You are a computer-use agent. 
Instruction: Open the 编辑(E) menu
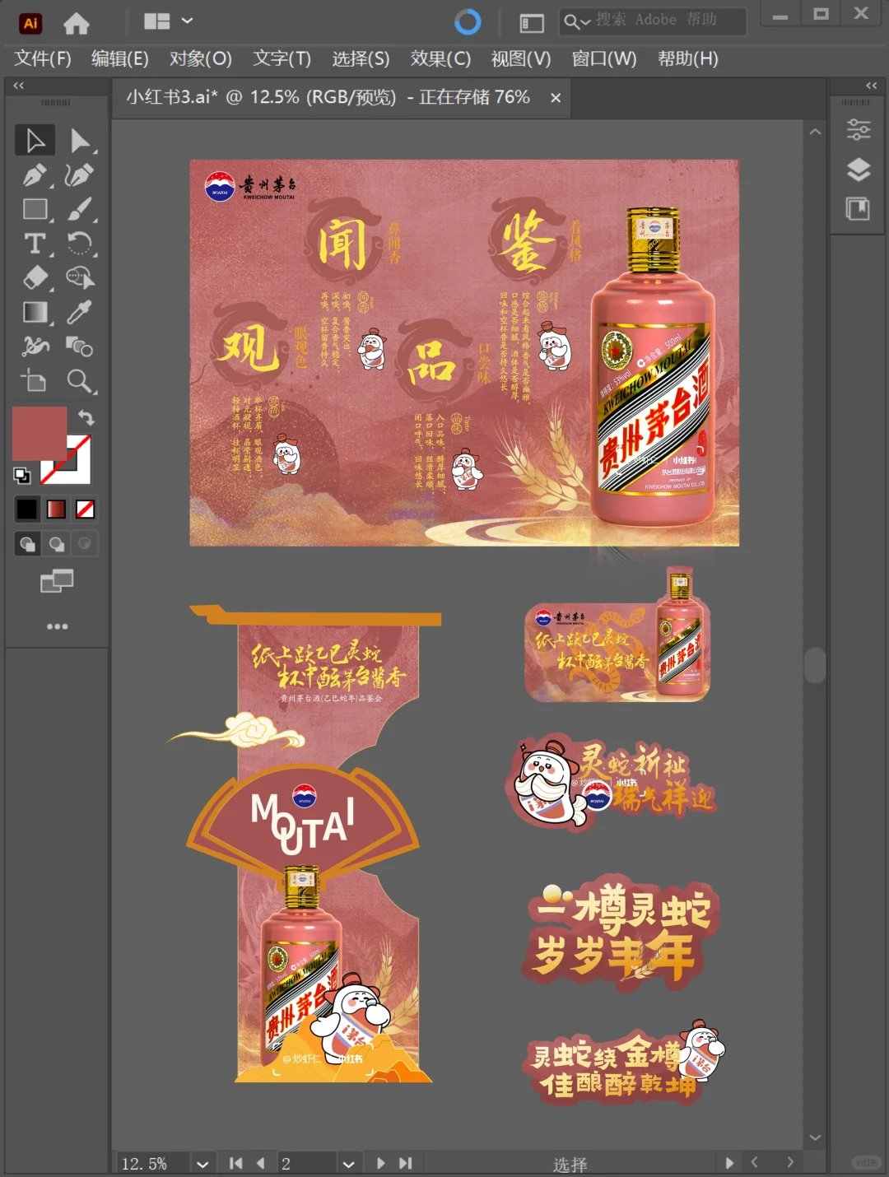coord(120,58)
